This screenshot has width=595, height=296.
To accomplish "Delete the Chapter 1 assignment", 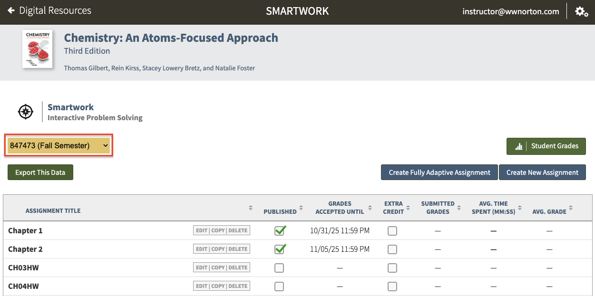I will click(x=238, y=230).
